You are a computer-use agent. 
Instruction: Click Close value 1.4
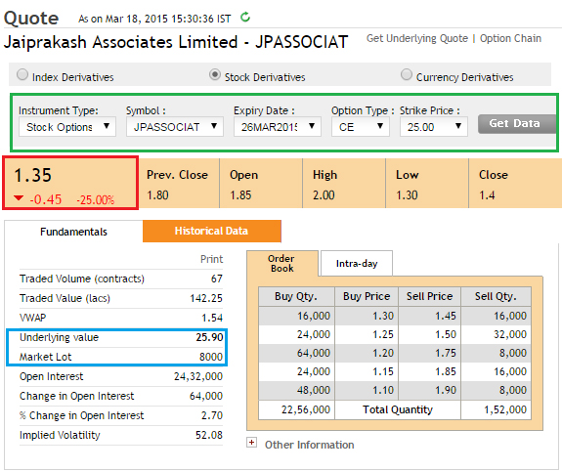487,195
